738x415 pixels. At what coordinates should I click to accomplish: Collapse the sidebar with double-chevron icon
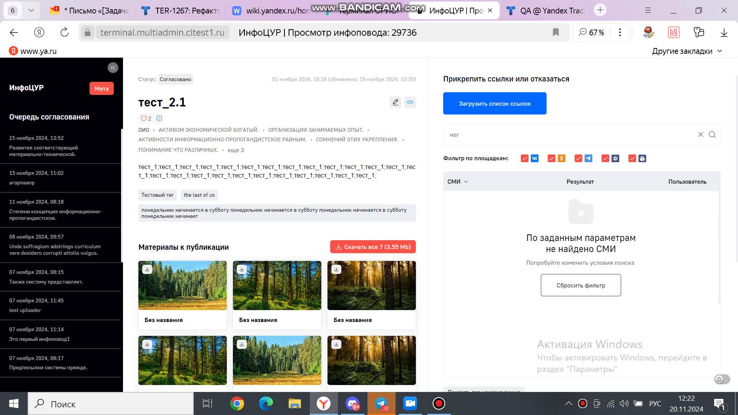coord(113,68)
